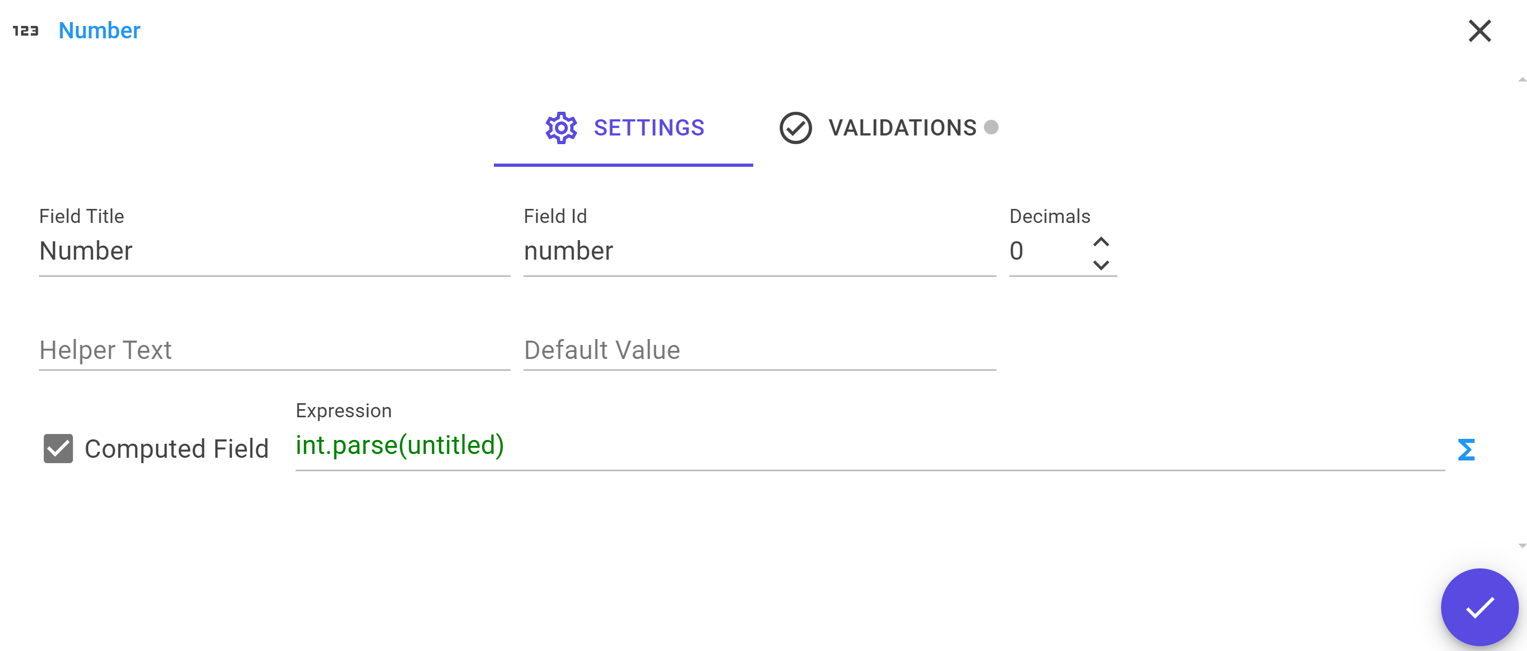1527x651 pixels.
Task: Click into the Default Value field
Action: 759,350
